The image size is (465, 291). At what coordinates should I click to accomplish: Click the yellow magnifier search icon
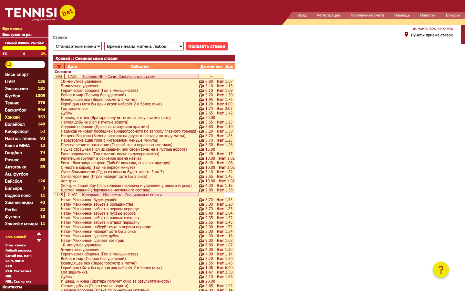point(9,65)
